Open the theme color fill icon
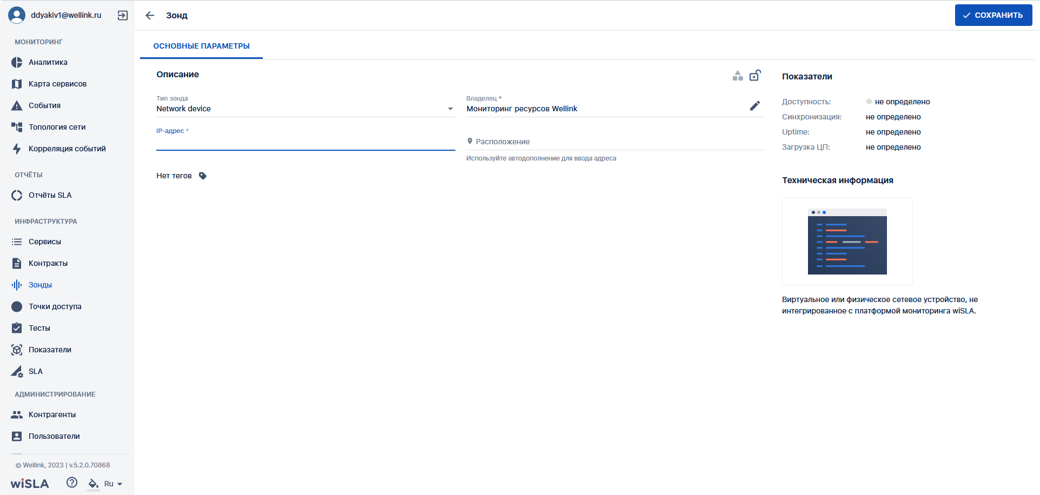Image resolution: width=1040 pixels, height=495 pixels. point(94,484)
